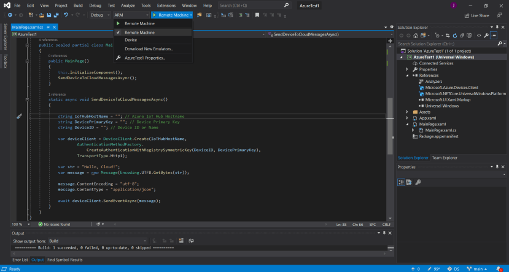Click the Remote Machine run dropdown arrow
Image resolution: width=509 pixels, height=272 pixels.
191,15
